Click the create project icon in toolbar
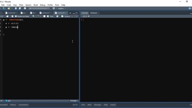The height and width of the screenshot is (108, 192). click(4, 8)
